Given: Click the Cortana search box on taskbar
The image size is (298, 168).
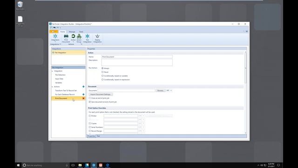Looking at the screenshot, I should tap(46, 165).
